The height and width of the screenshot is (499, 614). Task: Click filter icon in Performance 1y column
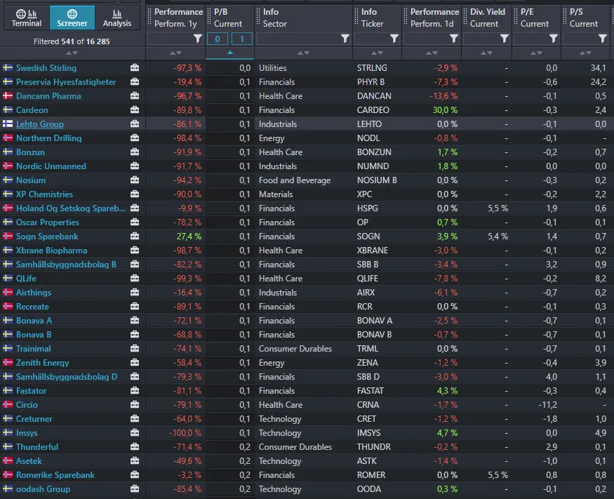pos(197,39)
